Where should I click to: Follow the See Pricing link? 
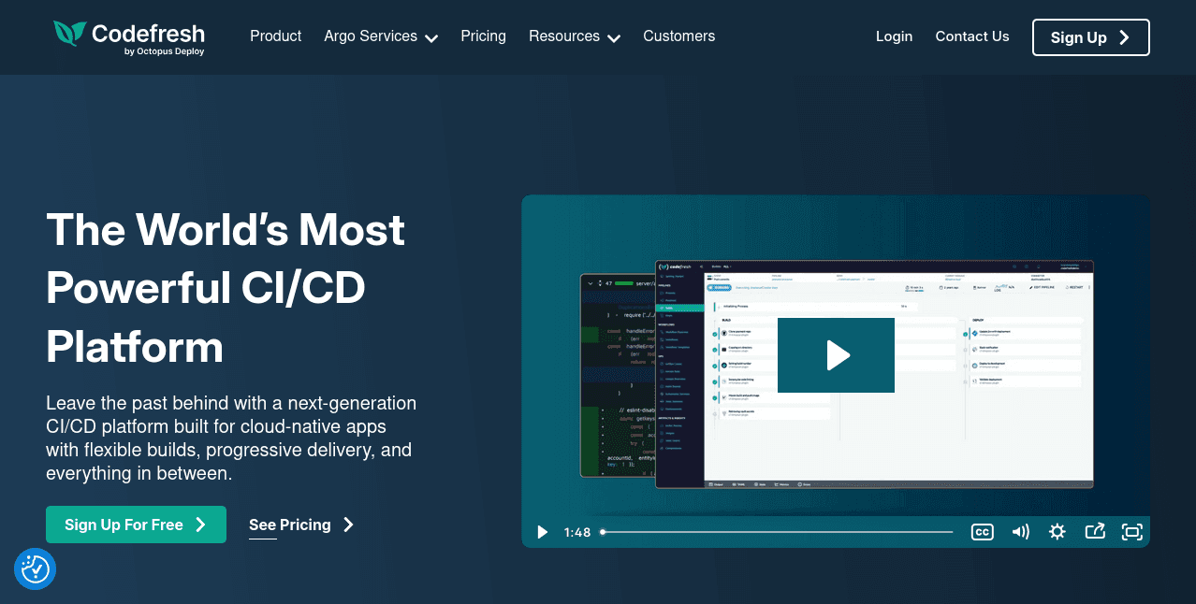pos(301,525)
